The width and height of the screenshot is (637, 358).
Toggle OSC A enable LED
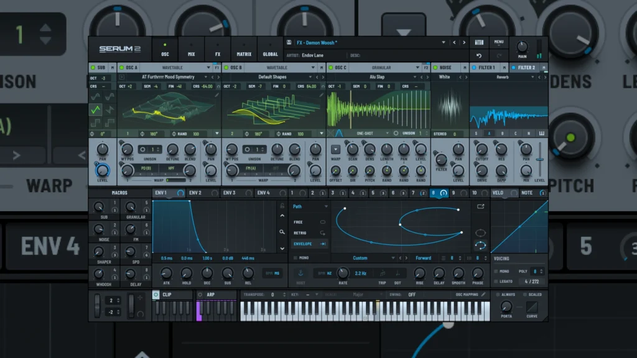pyautogui.click(x=121, y=67)
